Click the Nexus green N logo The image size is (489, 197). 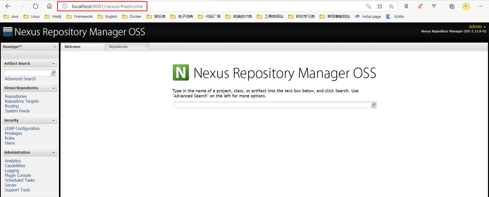click(181, 73)
